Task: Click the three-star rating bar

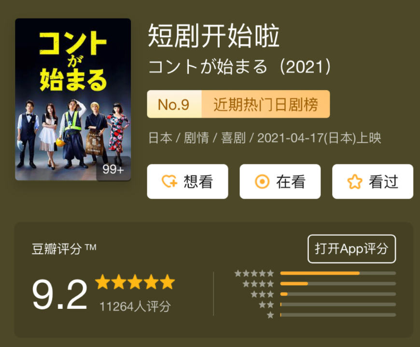Action: [x=338, y=294]
